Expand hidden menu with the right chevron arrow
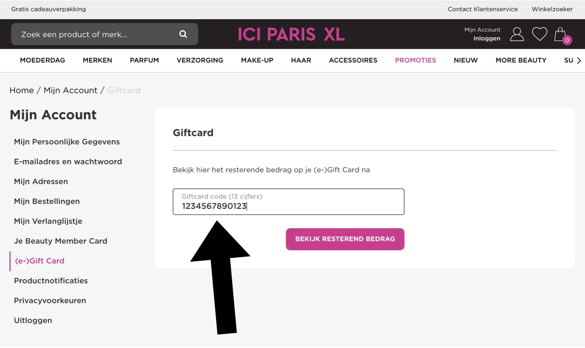Image resolution: width=585 pixels, height=348 pixels. [579, 60]
